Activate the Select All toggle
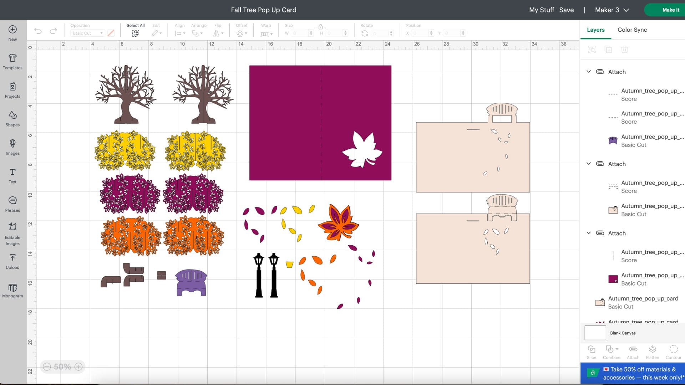 click(136, 33)
